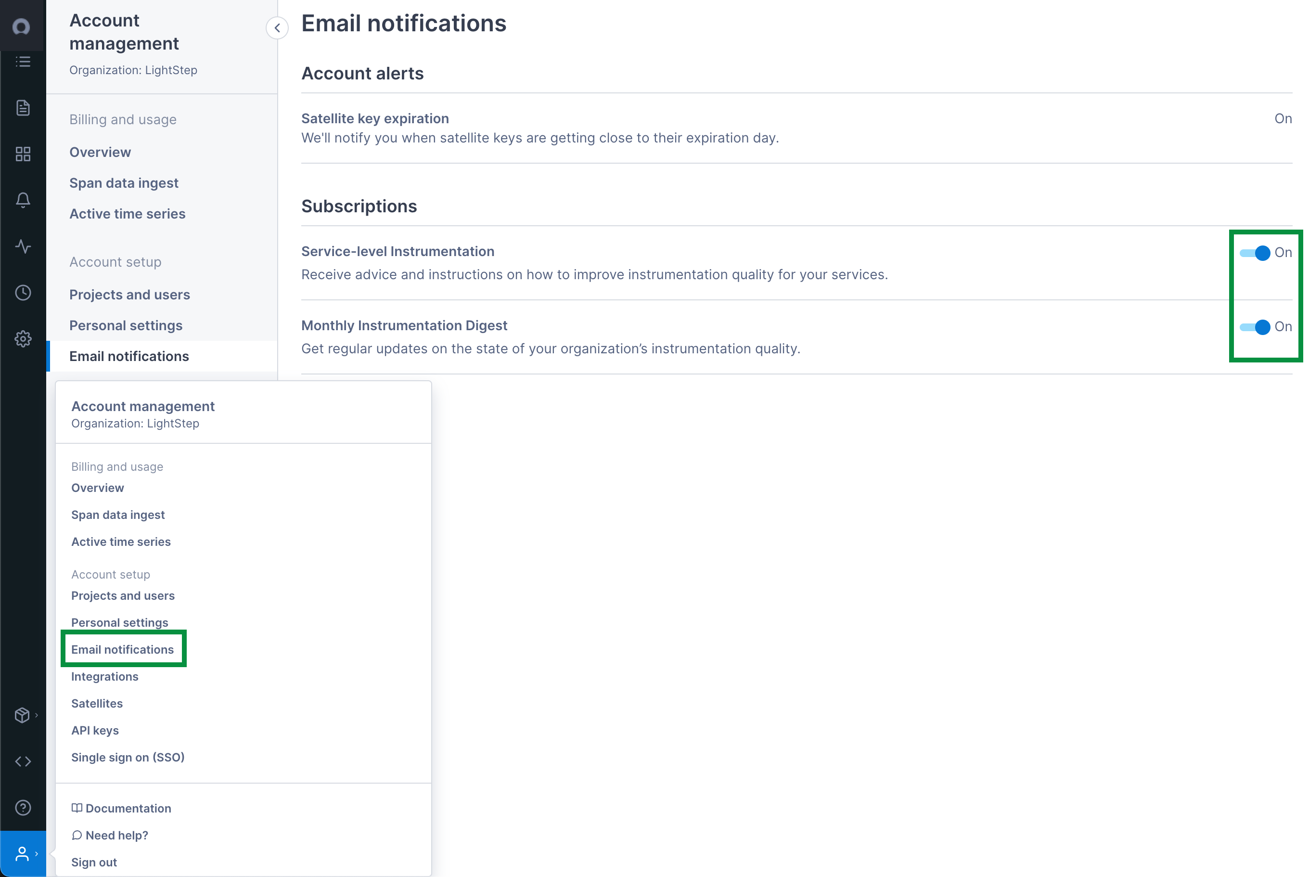The width and height of the screenshot is (1309, 877).
Task: Open the dashboards grid icon
Action: 23,155
